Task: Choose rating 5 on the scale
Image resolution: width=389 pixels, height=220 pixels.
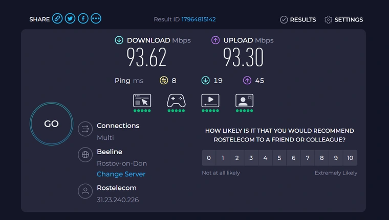Action: 279,158
